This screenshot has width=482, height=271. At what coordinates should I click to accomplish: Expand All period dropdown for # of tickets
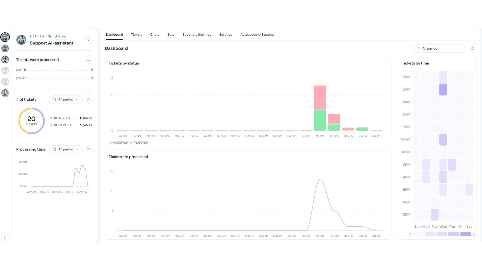(x=66, y=100)
